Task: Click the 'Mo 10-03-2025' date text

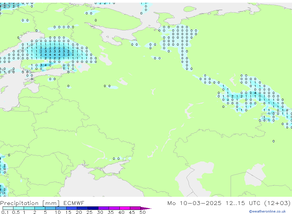Action: click(x=194, y=203)
